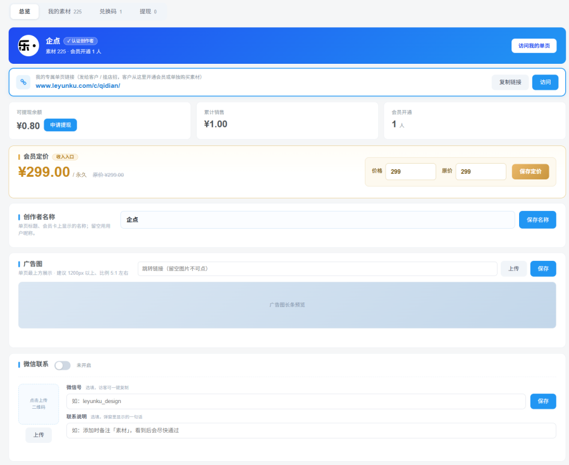The height and width of the screenshot is (465, 569).
Task: Switch to the 总览 tab
Action: point(25,11)
